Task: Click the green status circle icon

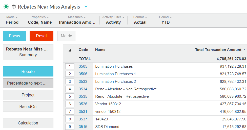Action: coord(6,7)
